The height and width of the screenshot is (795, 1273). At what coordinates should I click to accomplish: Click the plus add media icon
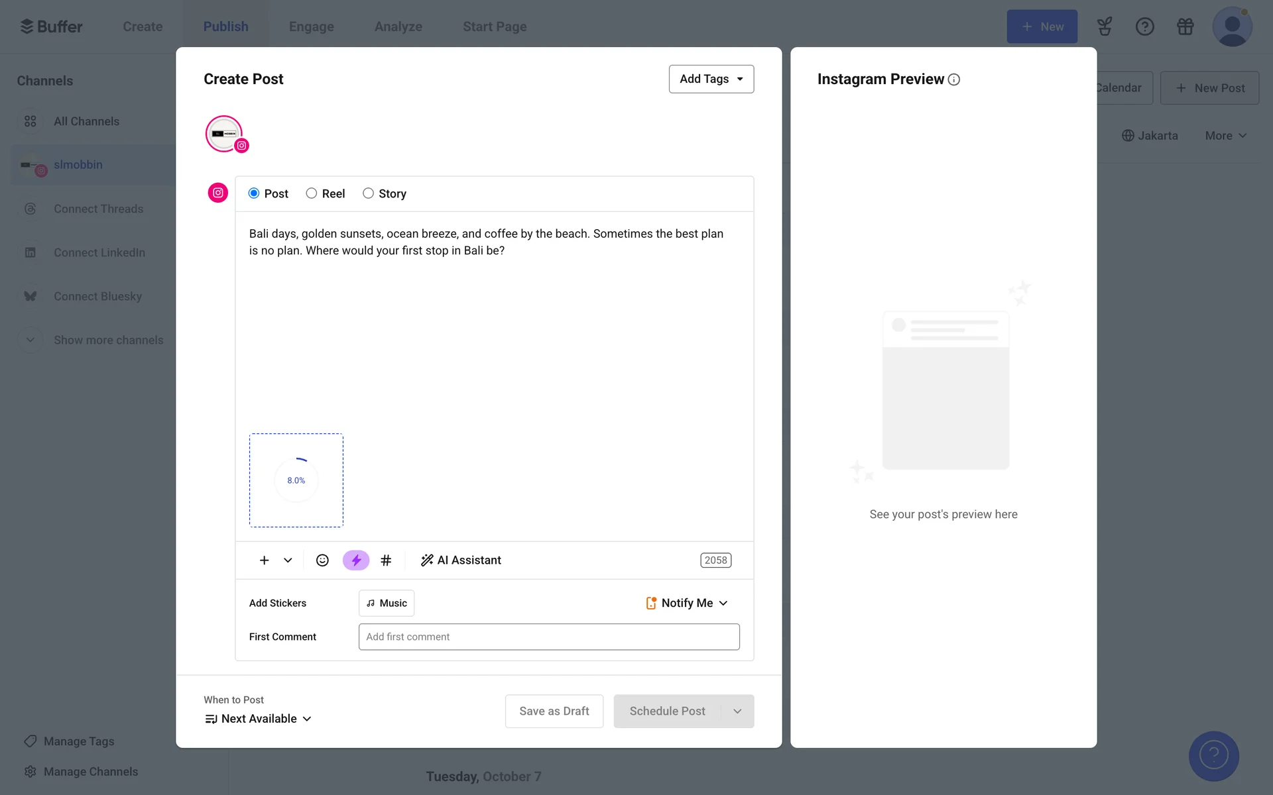[x=264, y=560]
